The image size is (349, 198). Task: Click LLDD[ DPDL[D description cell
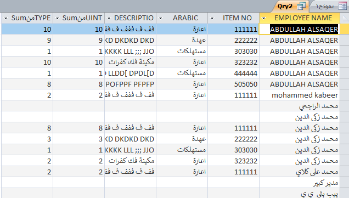point(130,73)
